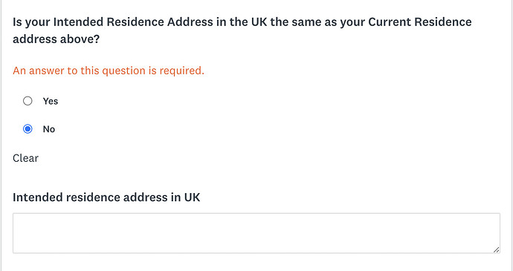This screenshot has height=271, width=513.
Task: Click the Intended residence address in UK label
Action: point(106,197)
